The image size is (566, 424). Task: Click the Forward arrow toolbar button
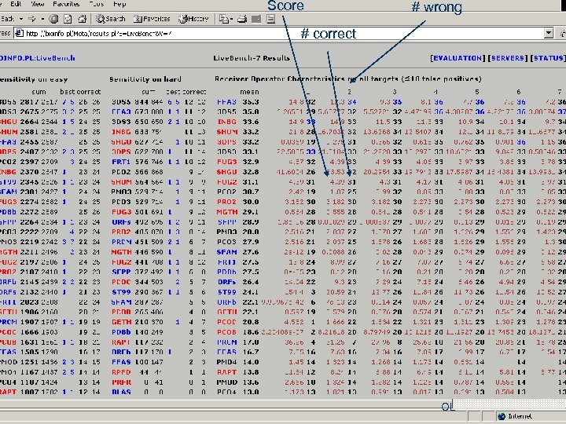[x=31, y=18]
